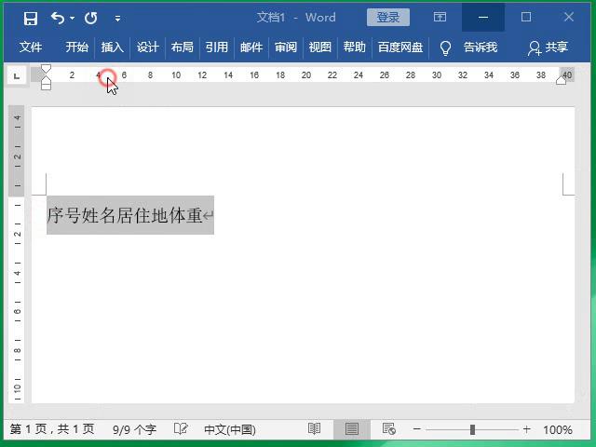Maximize the Word window
Screen dimensions: 596x447
[x=526, y=17]
